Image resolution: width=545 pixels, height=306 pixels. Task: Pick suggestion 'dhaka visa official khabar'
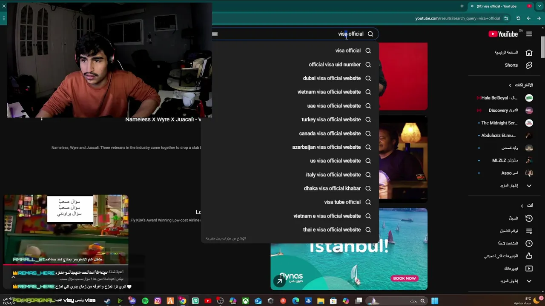pyautogui.click(x=290, y=188)
